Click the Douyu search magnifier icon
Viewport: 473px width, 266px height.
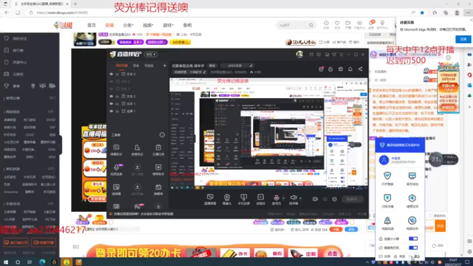click(x=311, y=25)
